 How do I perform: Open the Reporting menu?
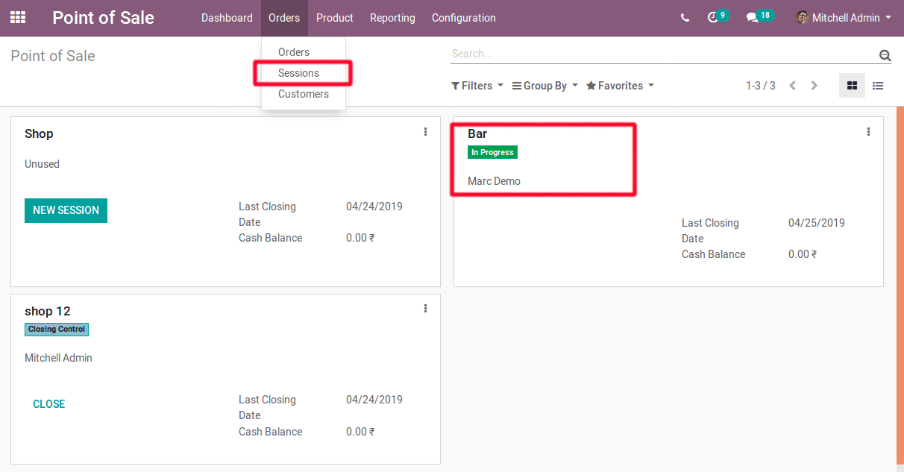[392, 18]
